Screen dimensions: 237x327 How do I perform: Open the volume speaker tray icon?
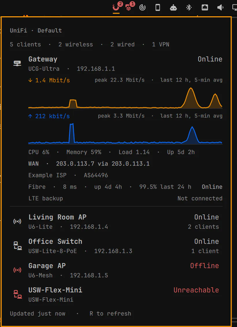pyautogui.click(x=220, y=8)
